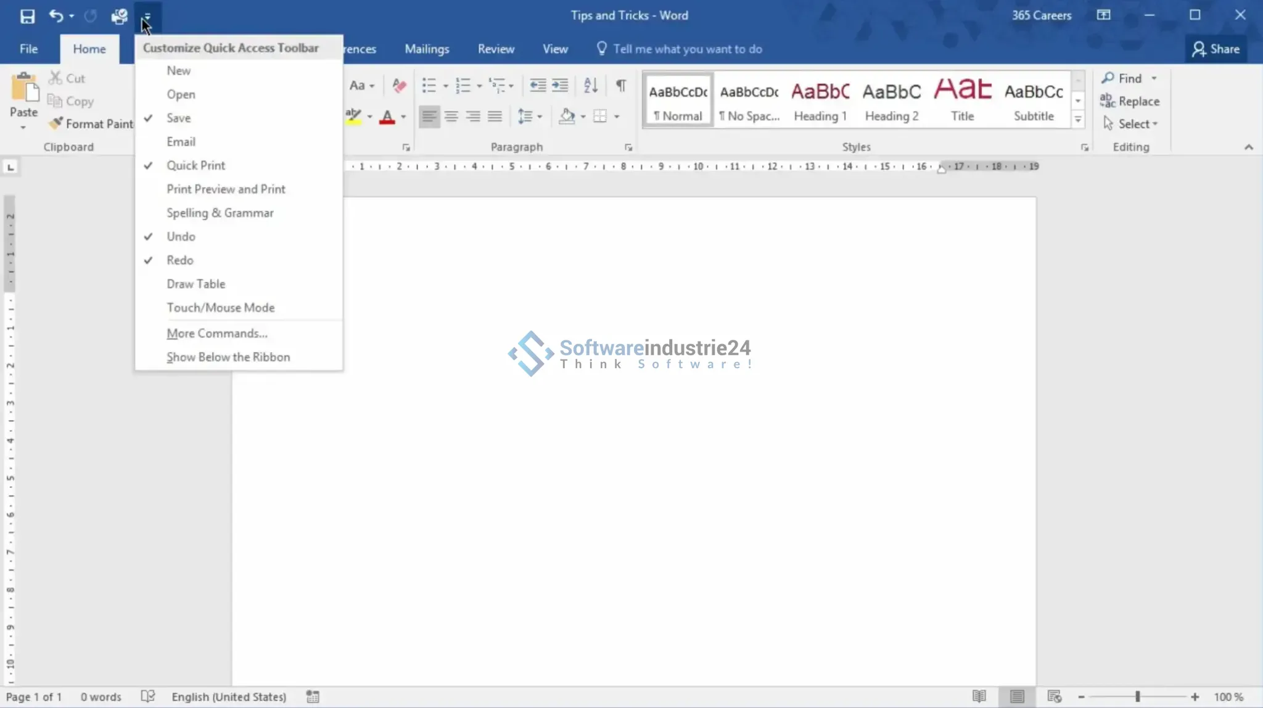Open the Mailings ribbon tab
The width and height of the screenshot is (1263, 708).
pos(427,49)
